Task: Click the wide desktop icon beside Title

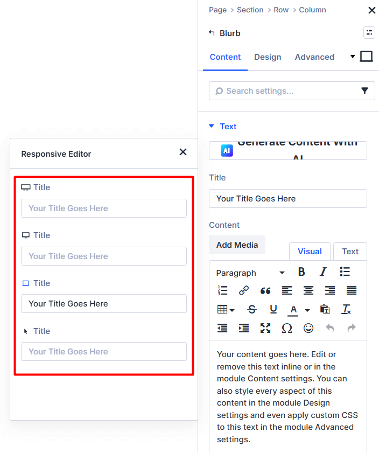Action: coord(26,187)
